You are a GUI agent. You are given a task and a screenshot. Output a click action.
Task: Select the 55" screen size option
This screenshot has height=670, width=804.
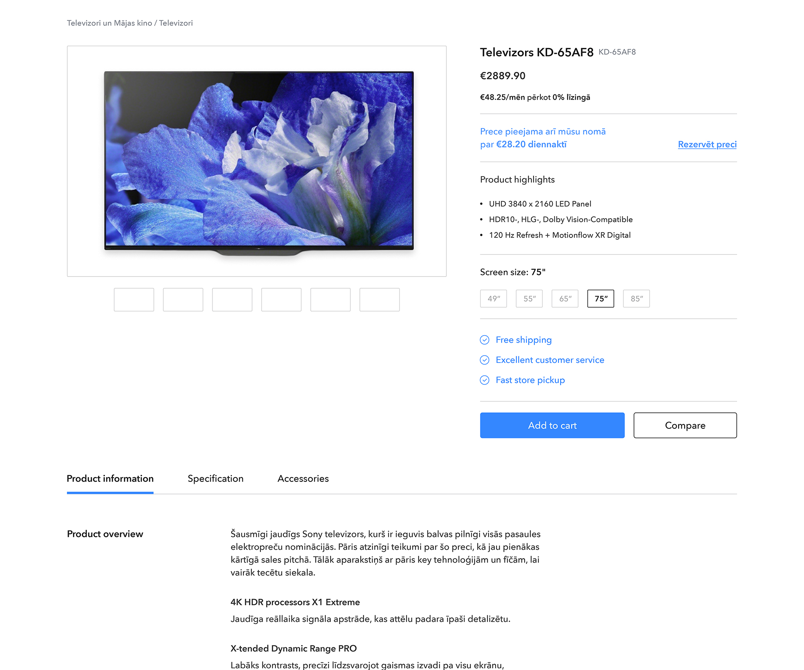(529, 299)
